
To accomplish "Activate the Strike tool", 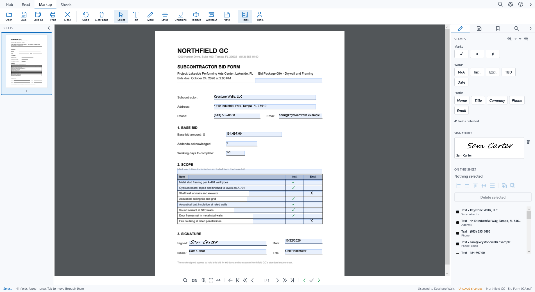I will (x=165, y=16).
